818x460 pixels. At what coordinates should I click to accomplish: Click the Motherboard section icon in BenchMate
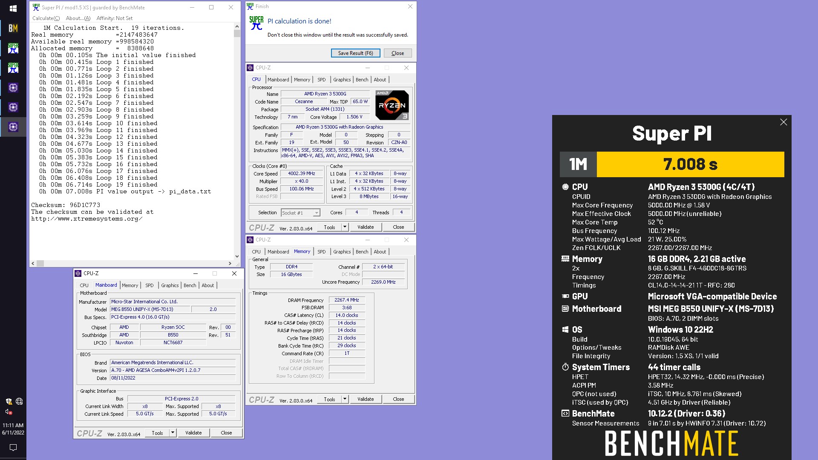pos(565,309)
